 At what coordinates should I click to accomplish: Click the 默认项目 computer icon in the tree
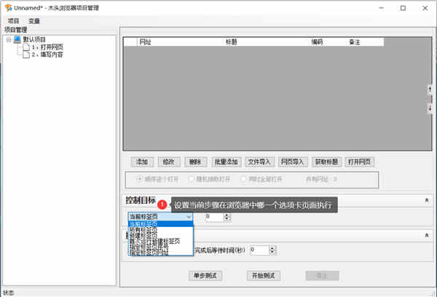[17, 39]
